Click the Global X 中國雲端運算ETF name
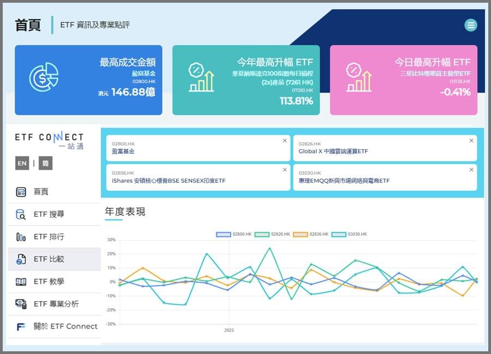 point(333,151)
